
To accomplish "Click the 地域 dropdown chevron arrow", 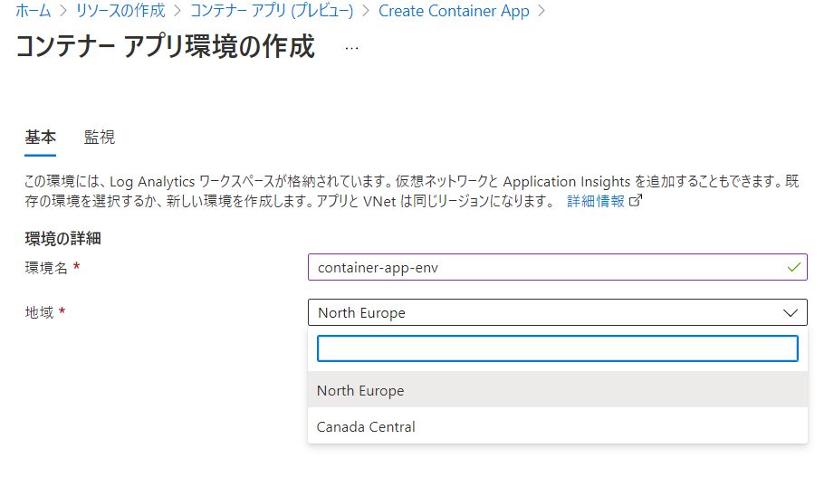I will [791, 312].
